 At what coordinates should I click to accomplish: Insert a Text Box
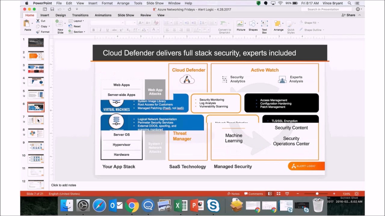point(264,26)
